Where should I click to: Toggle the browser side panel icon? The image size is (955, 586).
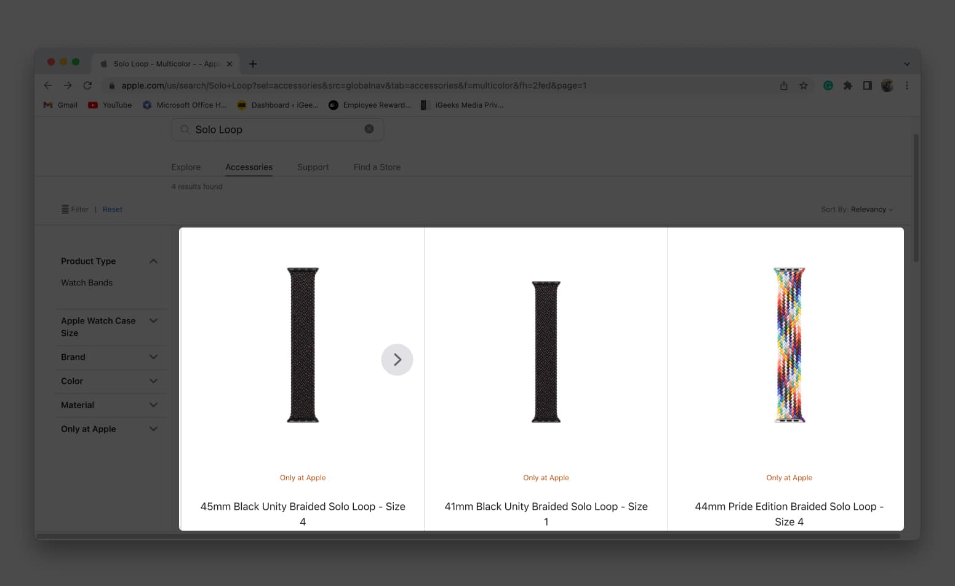coord(867,85)
